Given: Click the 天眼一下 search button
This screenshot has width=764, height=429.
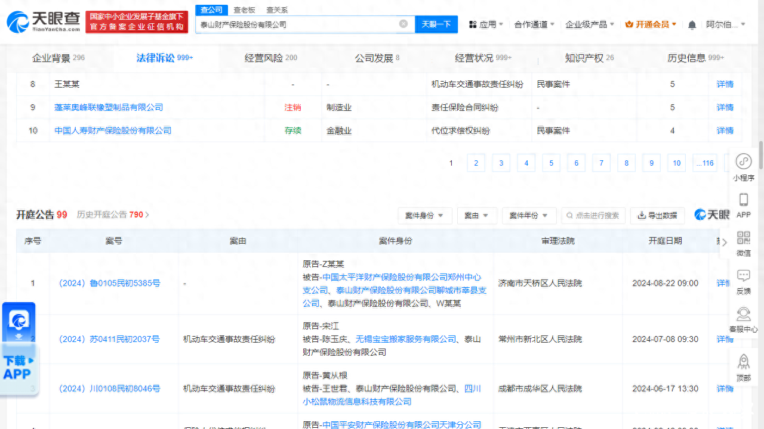Looking at the screenshot, I should (x=436, y=24).
